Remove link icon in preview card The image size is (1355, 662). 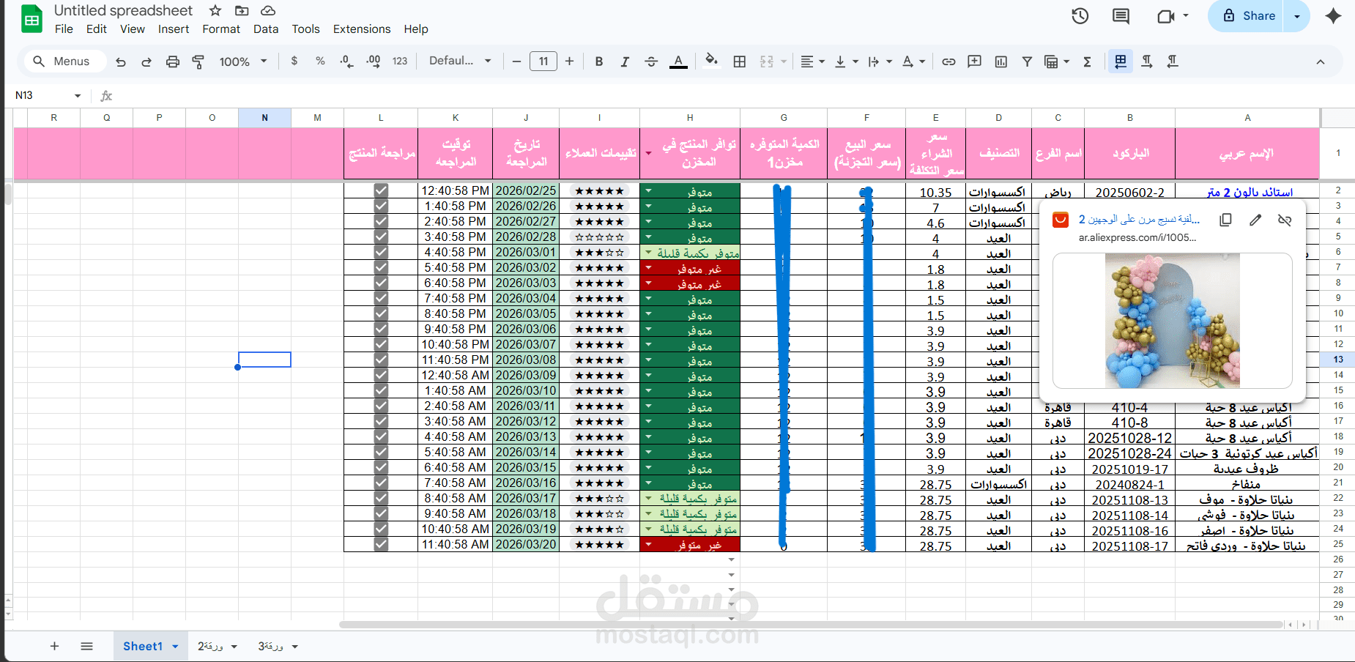(x=1285, y=220)
